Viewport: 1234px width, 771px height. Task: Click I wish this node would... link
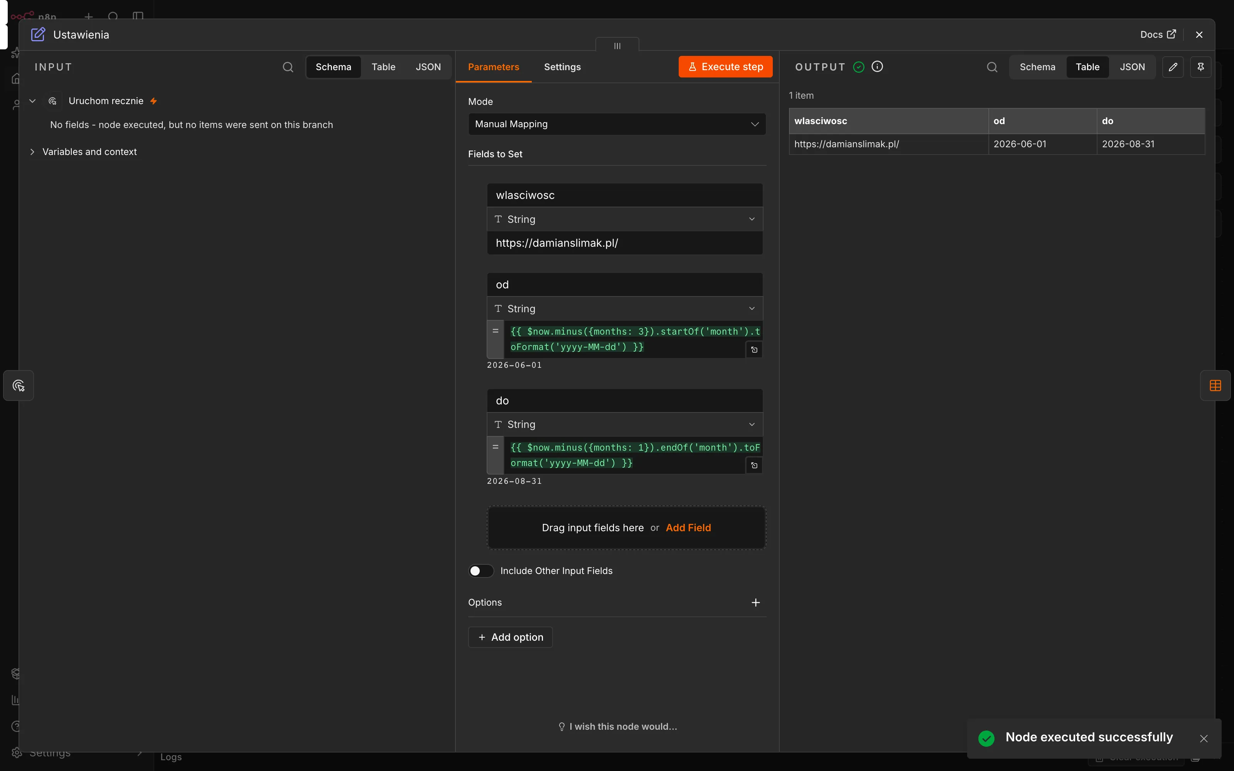(x=617, y=726)
